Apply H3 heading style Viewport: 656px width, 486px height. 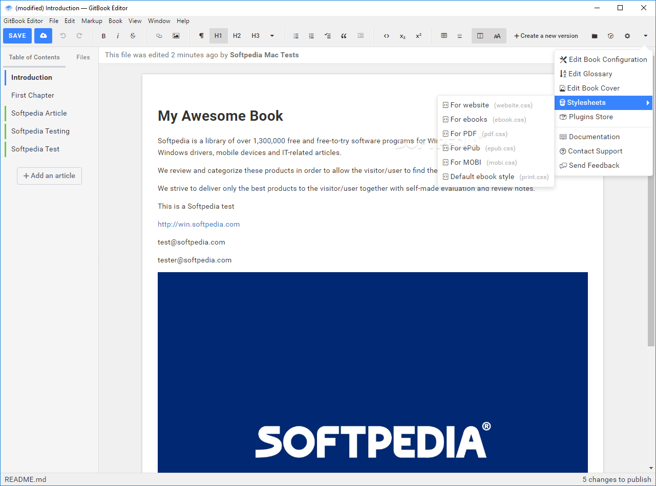coord(256,36)
